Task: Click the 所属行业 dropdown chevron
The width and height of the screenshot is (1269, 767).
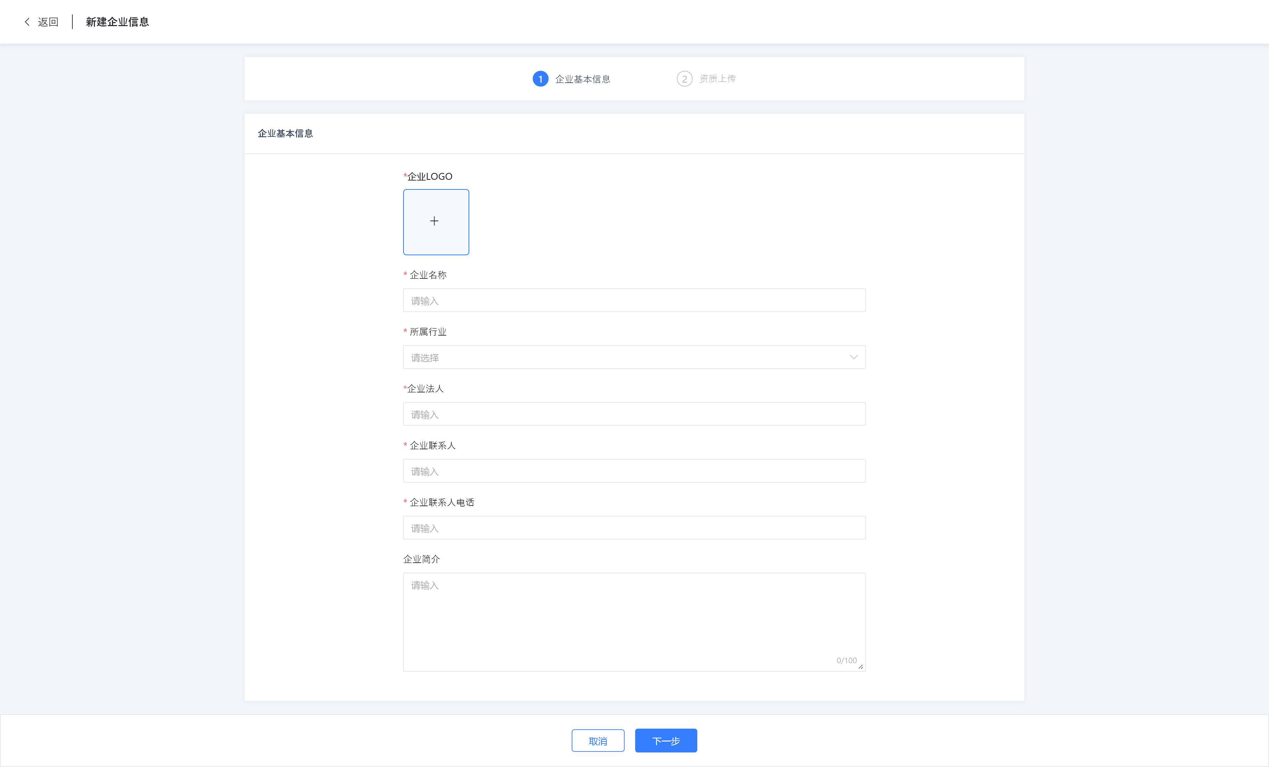Action: [x=853, y=357]
